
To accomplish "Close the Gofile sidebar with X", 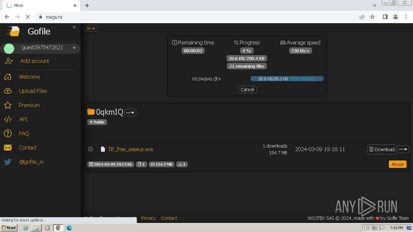I will [x=74, y=27].
